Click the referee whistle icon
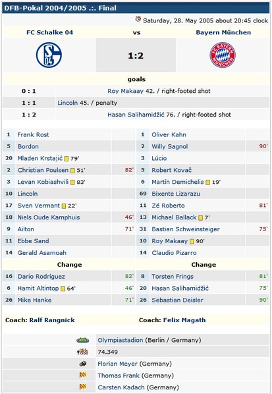The image size is (272, 394). click(x=83, y=364)
